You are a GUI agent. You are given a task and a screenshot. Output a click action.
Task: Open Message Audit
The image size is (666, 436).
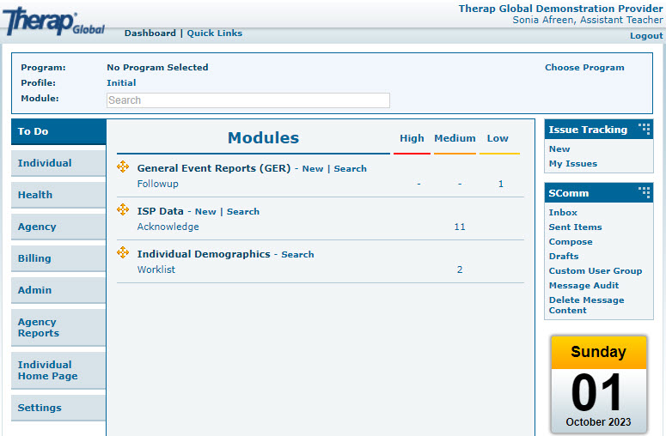pos(584,286)
